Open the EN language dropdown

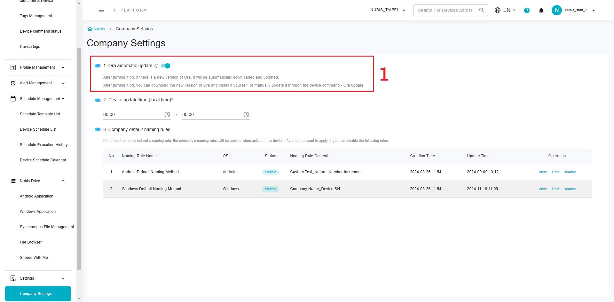(509, 10)
